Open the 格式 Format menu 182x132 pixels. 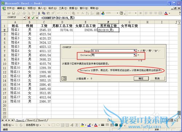(x=52, y=8)
